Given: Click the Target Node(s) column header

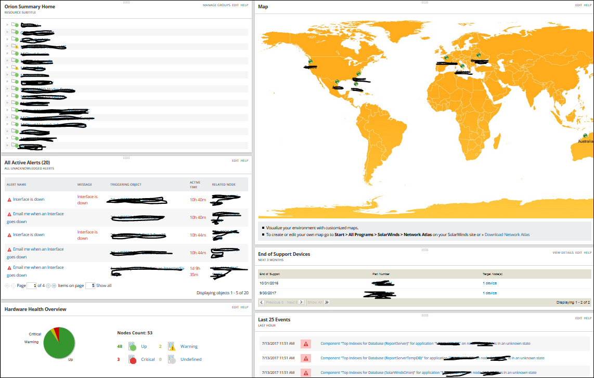Looking at the screenshot, I should click(493, 274).
